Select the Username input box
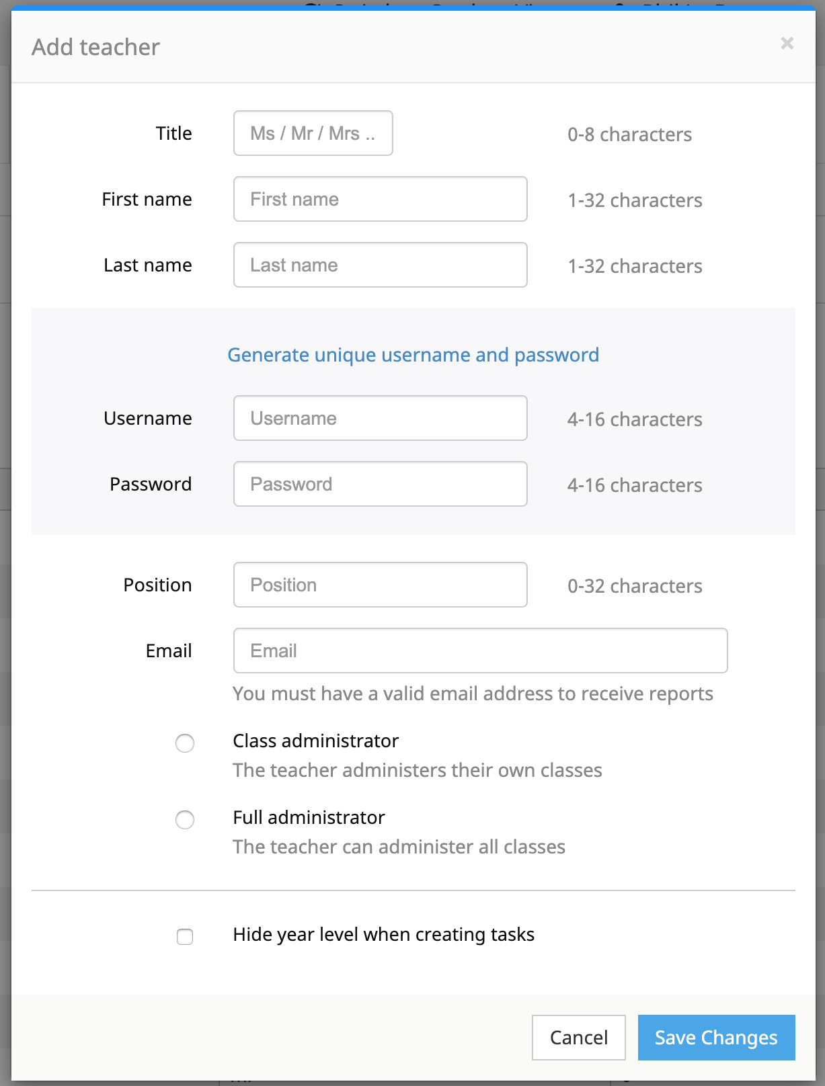825x1086 pixels. click(x=380, y=418)
